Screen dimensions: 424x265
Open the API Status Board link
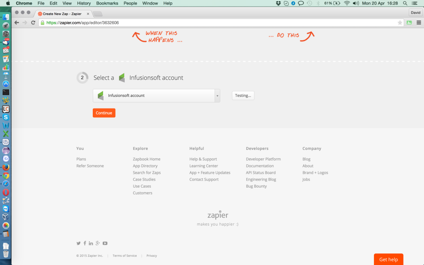coord(261,173)
